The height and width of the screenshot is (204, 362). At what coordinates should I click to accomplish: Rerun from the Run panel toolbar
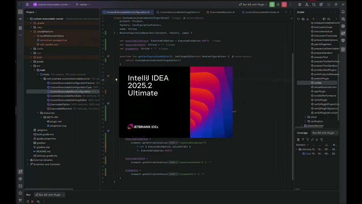click(x=27, y=201)
